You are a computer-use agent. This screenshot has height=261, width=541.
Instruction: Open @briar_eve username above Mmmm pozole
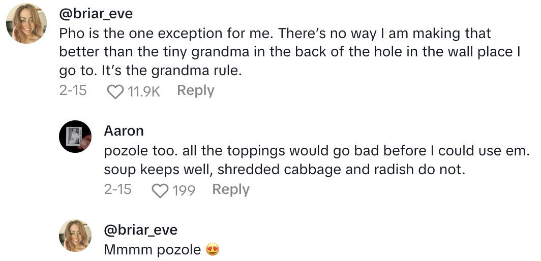point(140,230)
